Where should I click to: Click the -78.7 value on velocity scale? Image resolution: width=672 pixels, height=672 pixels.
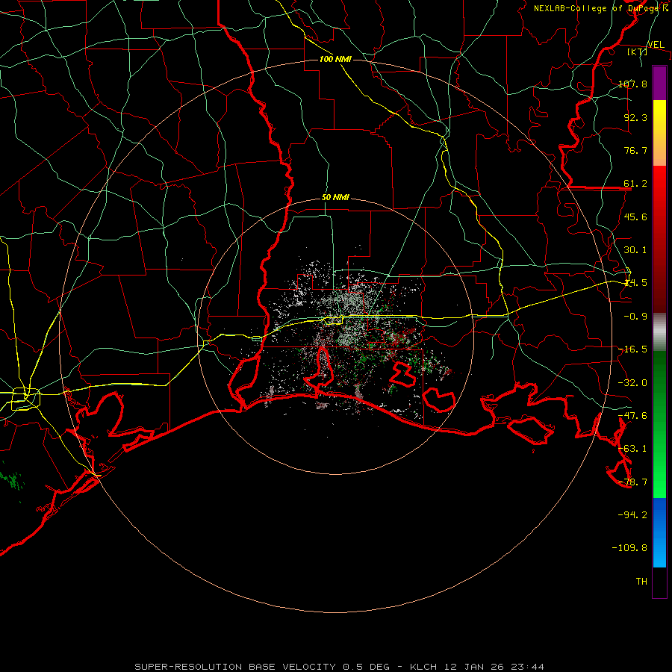(632, 482)
